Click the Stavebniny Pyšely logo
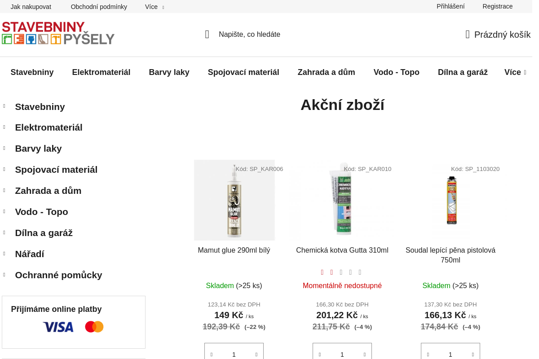Screen dimensions: 539x359 [x=58, y=33]
